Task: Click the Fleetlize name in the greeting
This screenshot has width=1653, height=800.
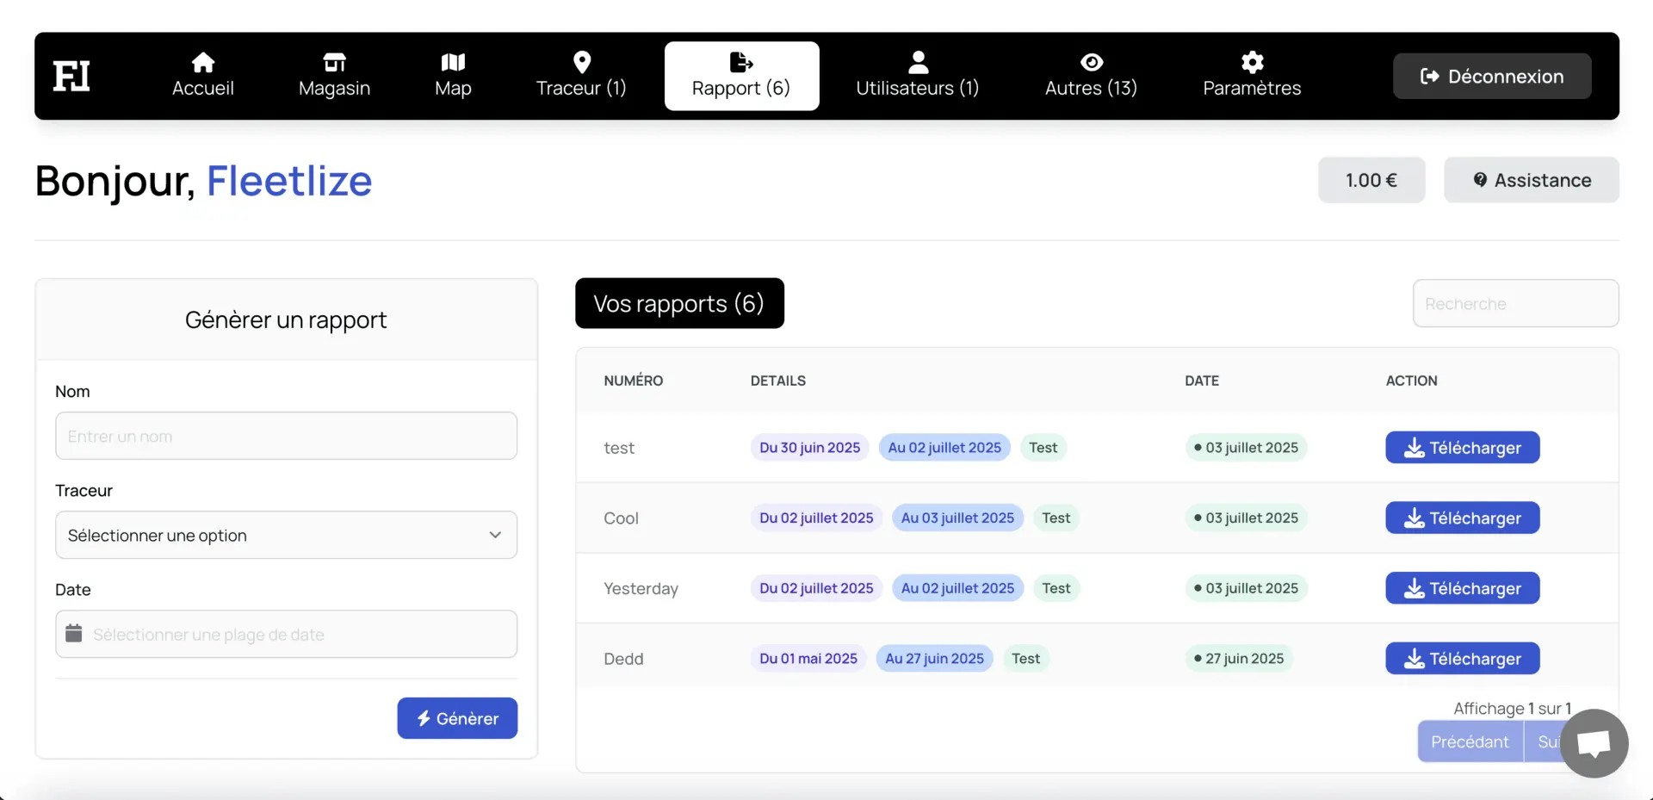Action: [x=289, y=181]
